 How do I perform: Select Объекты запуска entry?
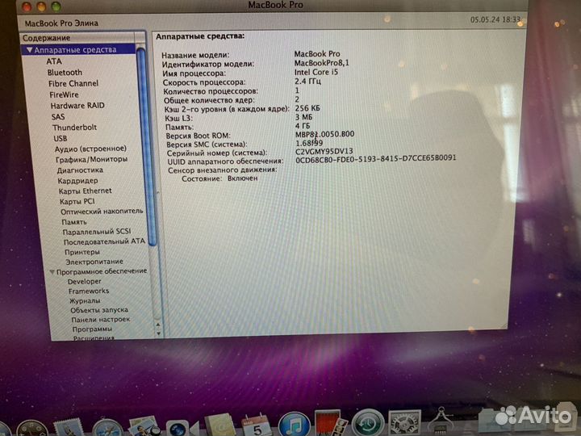[99, 310]
